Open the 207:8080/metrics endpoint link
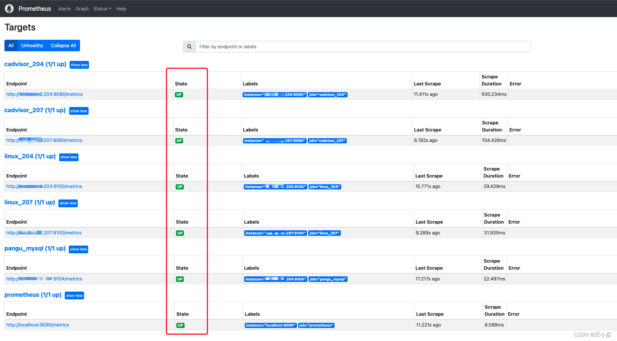This screenshot has height=341, width=617. (x=44, y=140)
